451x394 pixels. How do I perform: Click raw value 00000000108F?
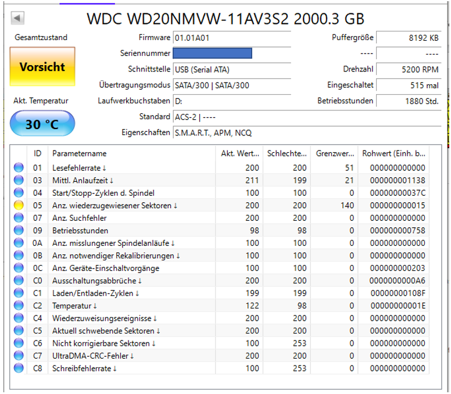coord(398,293)
